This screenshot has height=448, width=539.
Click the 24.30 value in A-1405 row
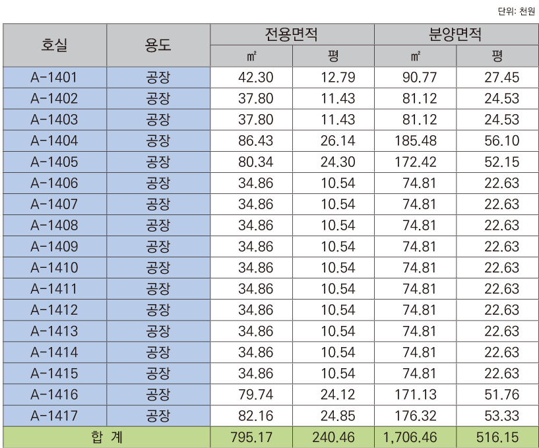[x=338, y=162]
